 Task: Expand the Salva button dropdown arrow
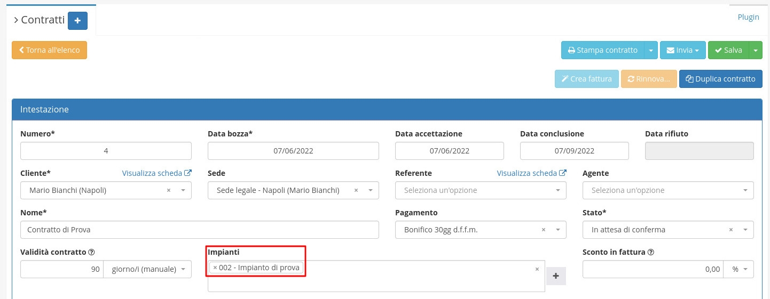pos(756,50)
